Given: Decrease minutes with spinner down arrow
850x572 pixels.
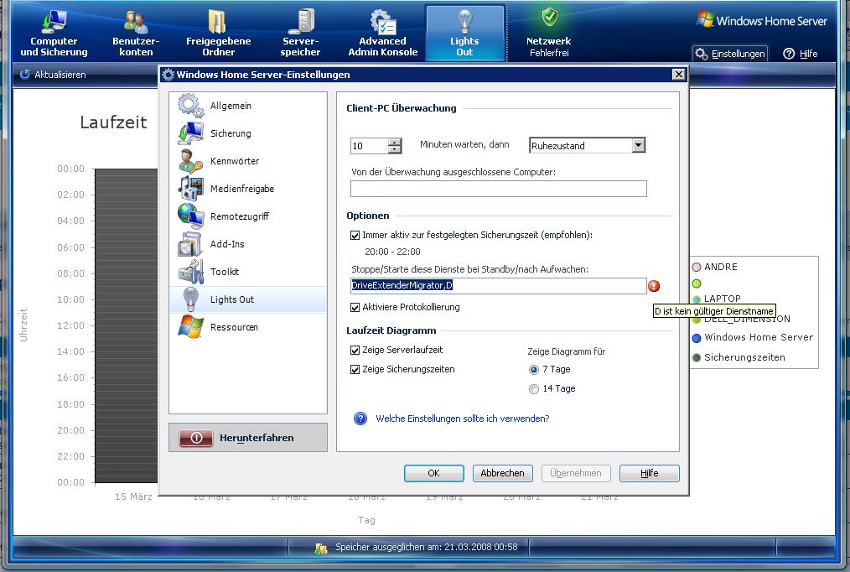Looking at the screenshot, I should point(395,149).
